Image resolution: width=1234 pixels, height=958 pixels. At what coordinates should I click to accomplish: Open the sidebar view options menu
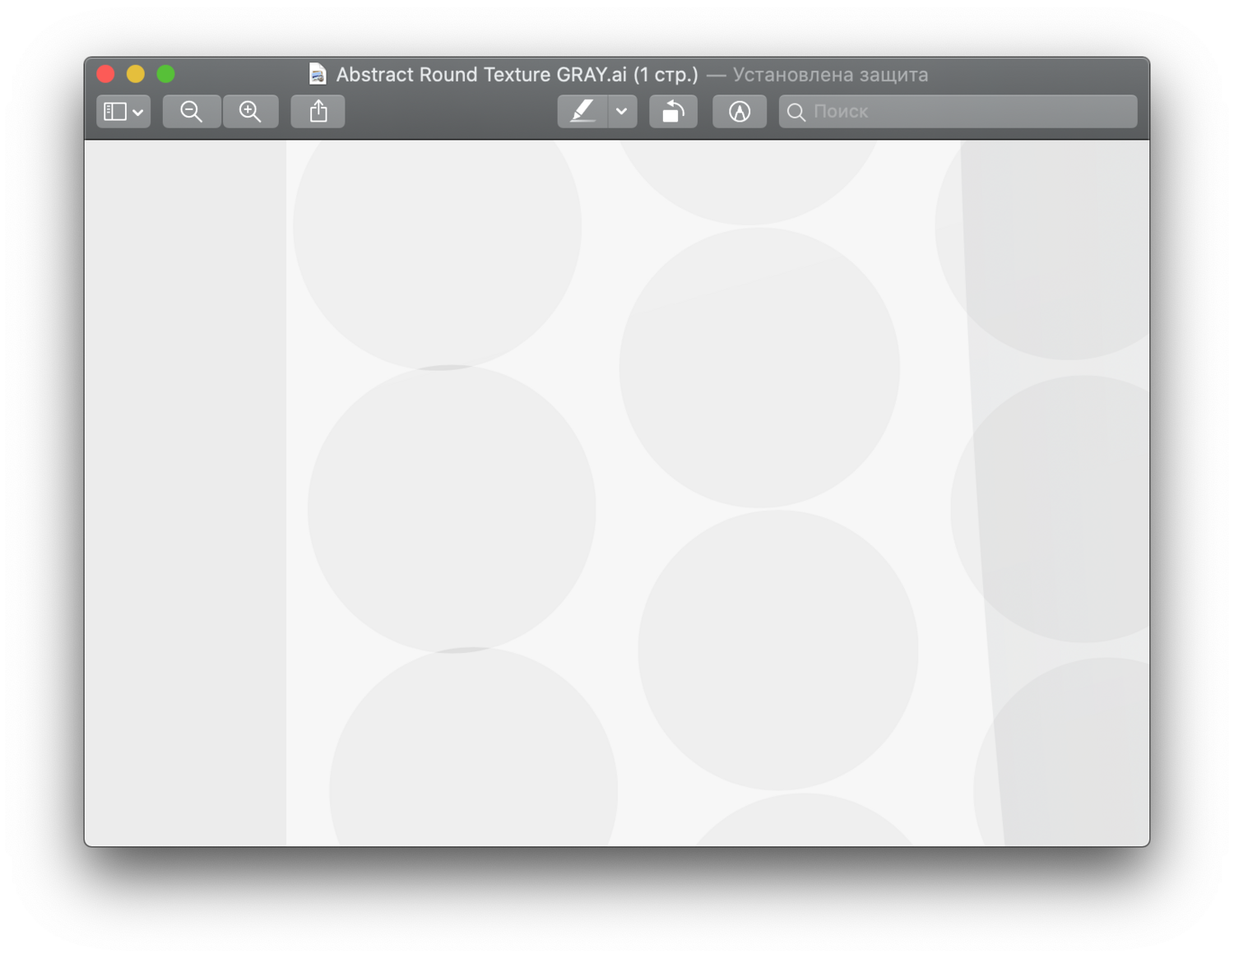pos(123,111)
